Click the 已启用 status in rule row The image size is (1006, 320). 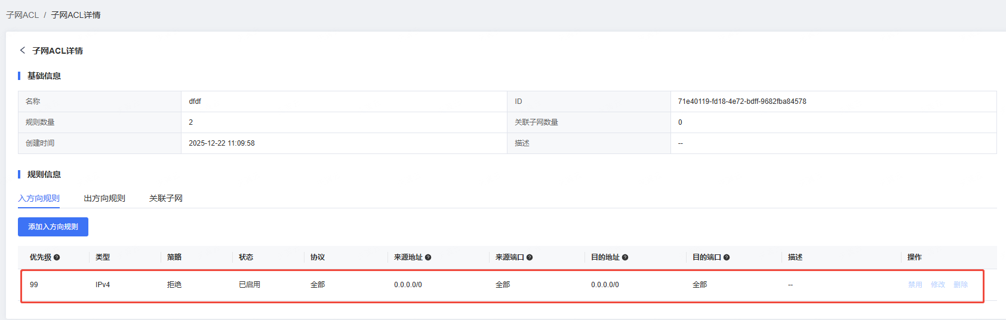pos(250,285)
